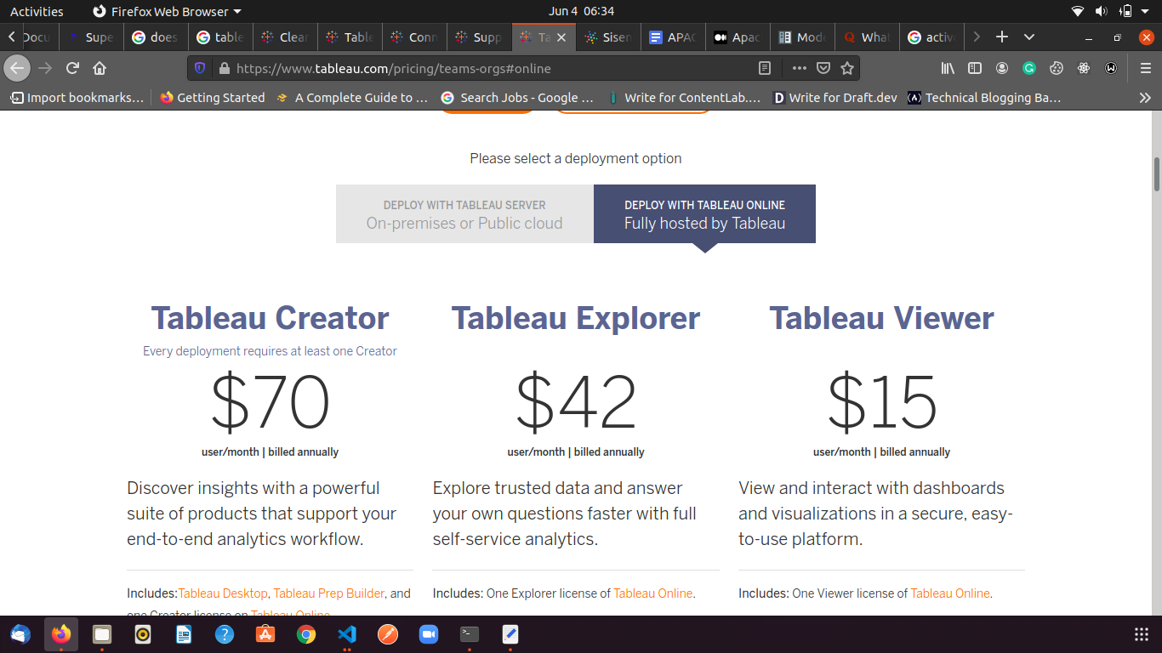
Task: Open a new browser tab
Action: point(1002,37)
